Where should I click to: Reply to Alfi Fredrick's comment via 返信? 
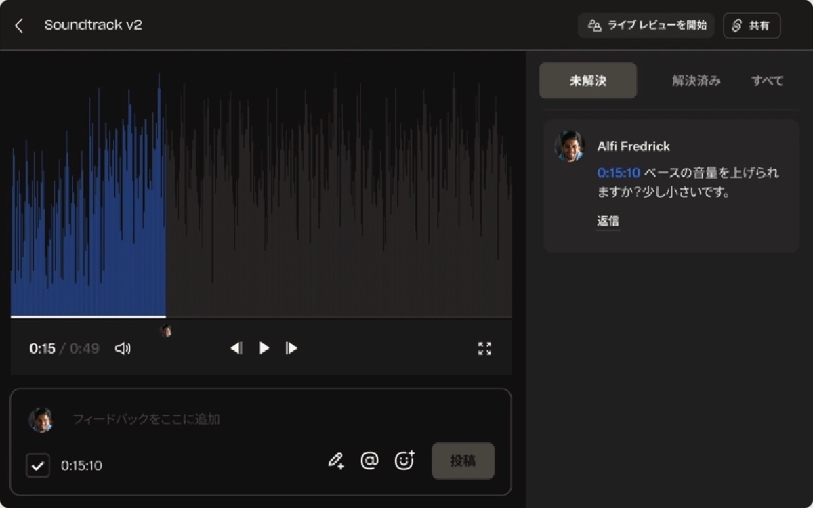pyautogui.click(x=608, y=221)
